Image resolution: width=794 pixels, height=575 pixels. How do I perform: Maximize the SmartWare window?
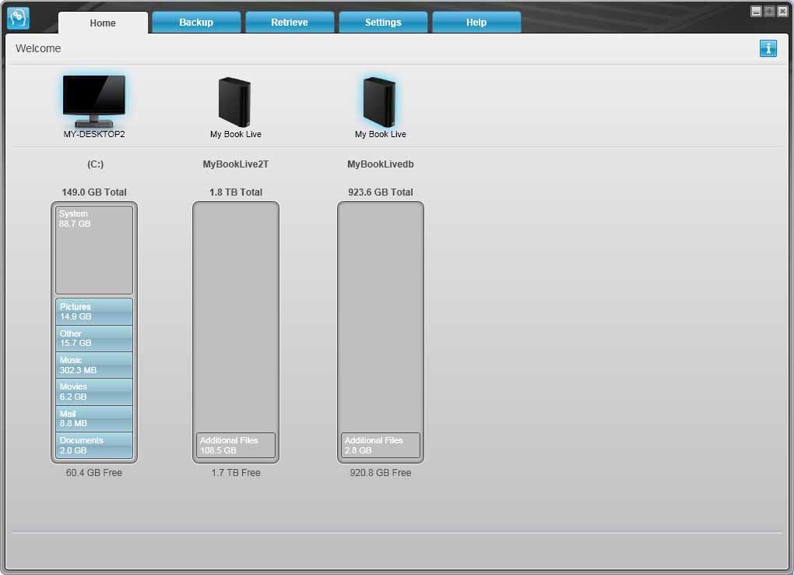[769, 11]
